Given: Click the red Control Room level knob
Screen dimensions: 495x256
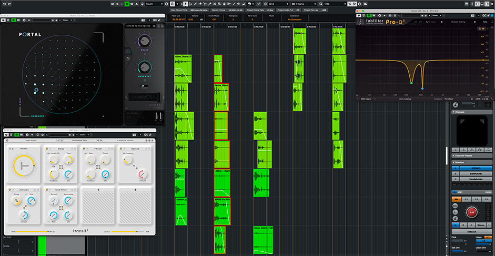Looking at the screenshot, I should click(472, 212).
